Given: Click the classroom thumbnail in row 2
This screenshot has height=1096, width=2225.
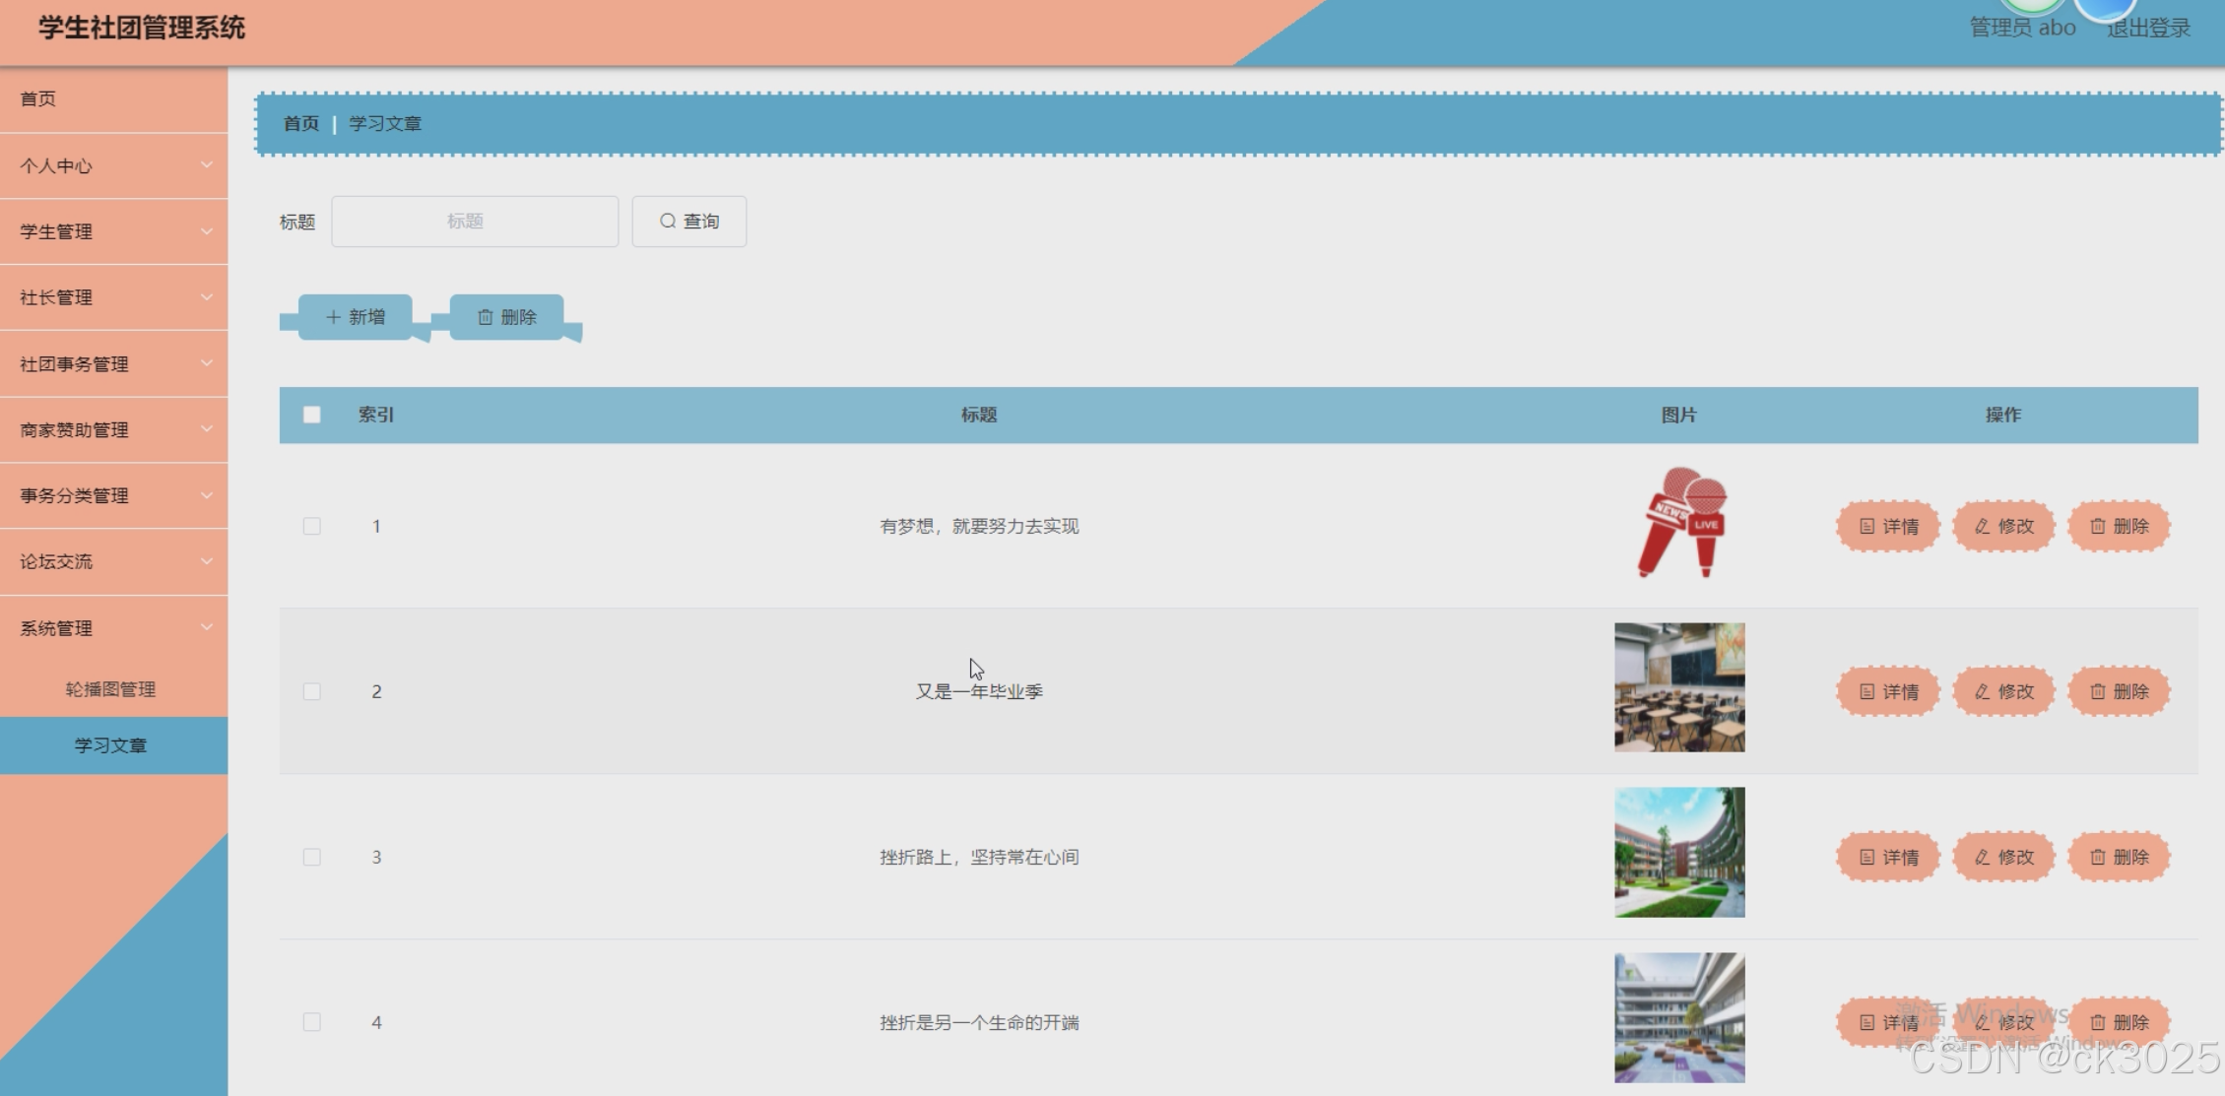Looking at the screenshot, I should pyautogui.click(x=1679, y=687).
